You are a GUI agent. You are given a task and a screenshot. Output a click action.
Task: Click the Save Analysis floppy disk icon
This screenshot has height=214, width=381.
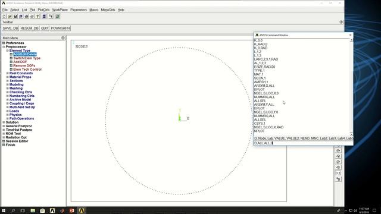click(x=15, y=16)
